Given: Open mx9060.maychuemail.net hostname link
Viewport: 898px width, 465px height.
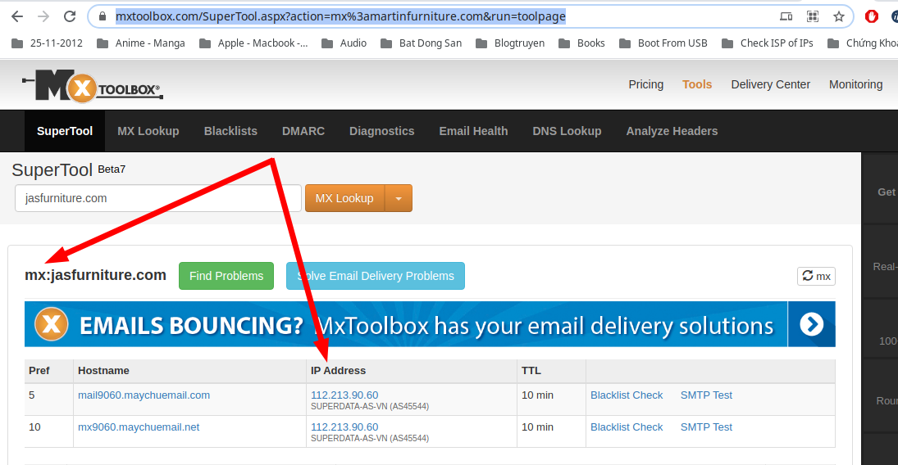Looking at the screenshot, I should (139, 427).
